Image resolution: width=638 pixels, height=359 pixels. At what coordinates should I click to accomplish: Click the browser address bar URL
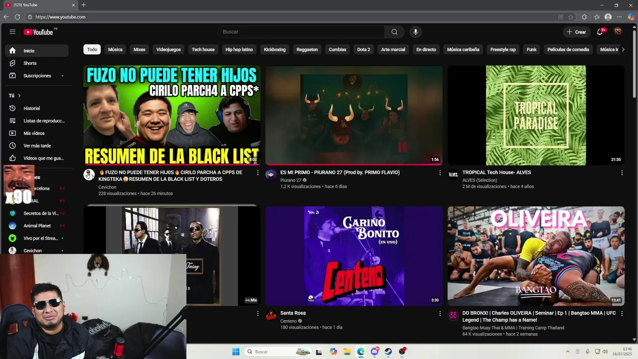(x=60, y=17)
